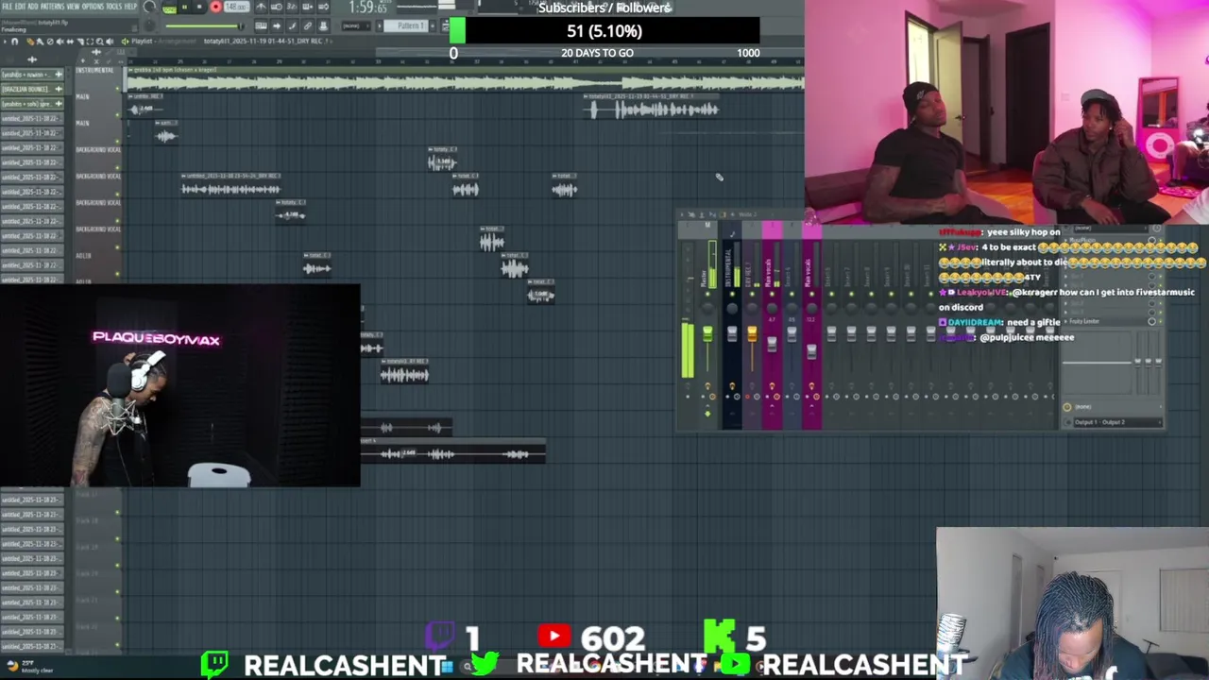The height and width of the screenshot is (680, 1209).
Task: Select the grubba instrumental audio clip
Action: [x=466, y=79]
